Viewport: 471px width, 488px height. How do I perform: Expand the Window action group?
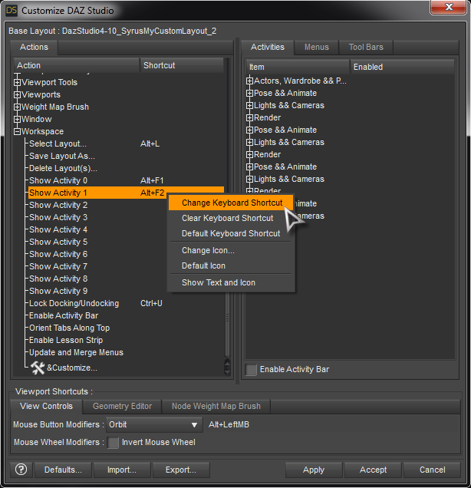point(17,119)
